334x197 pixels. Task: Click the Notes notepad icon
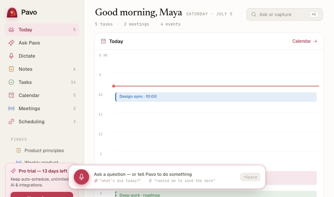tap(11, 69)
